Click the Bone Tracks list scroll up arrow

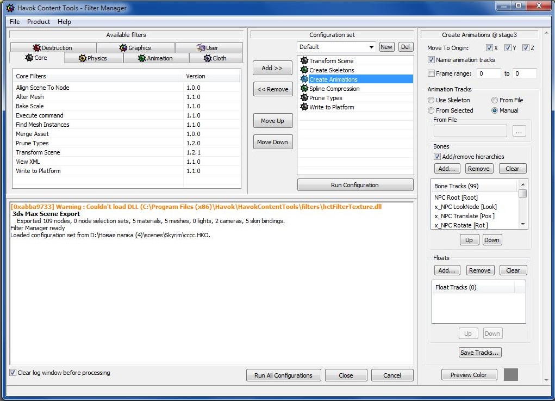[523, 184]
